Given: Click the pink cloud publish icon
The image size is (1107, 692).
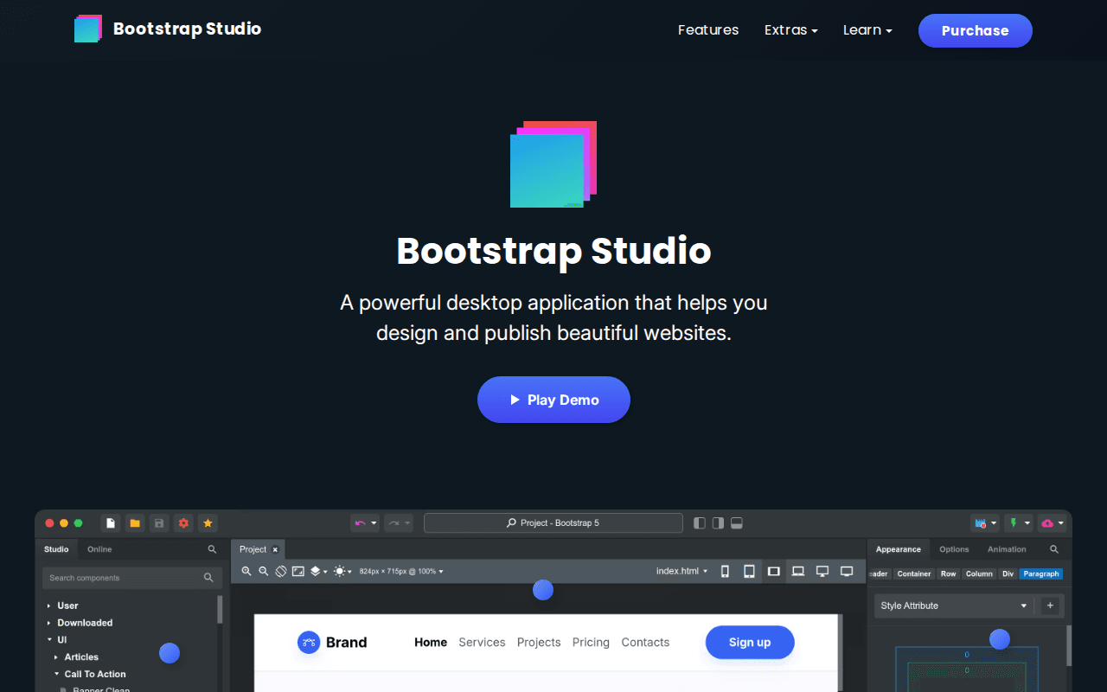Looking at the screenshot, I should (x=1049, y=522).
